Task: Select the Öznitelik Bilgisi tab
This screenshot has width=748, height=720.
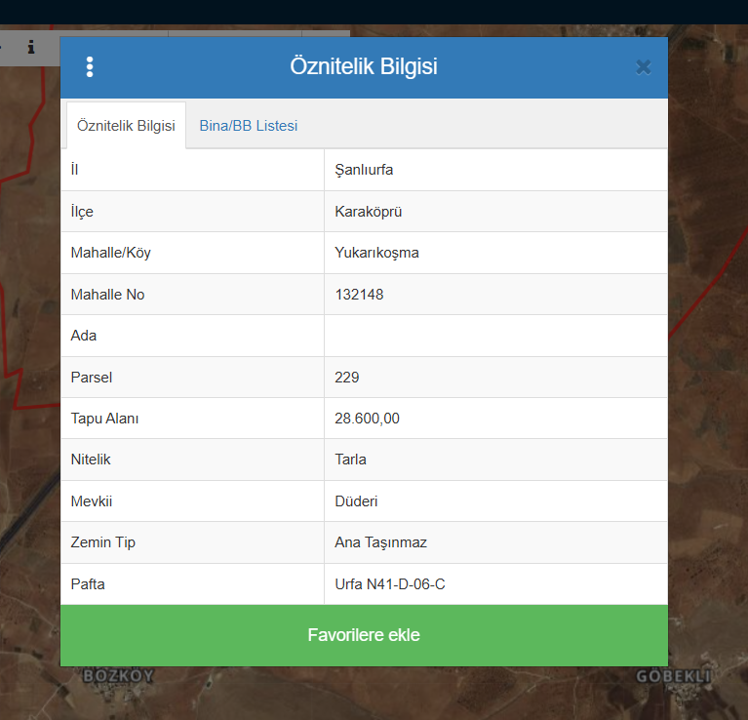Action: click(x=126, y=126)
